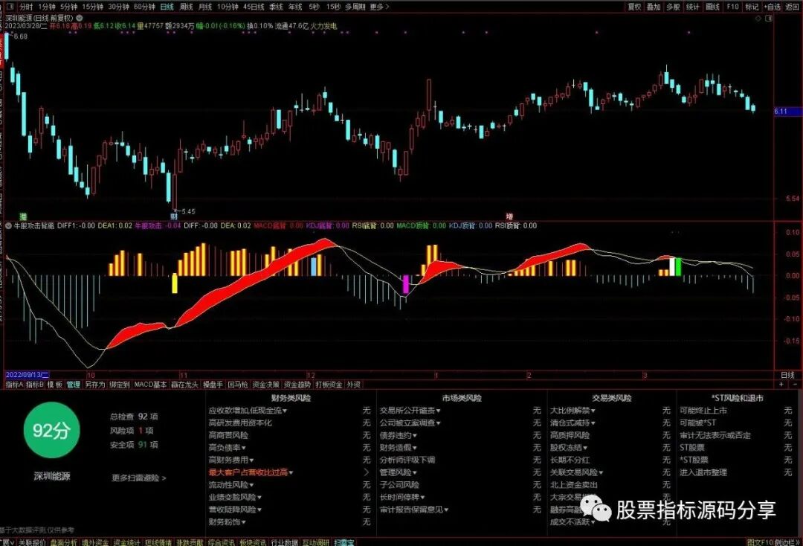Click the round icon before 牛股攻击背离 indicator name
This screenshot has width=803, height=546.
click(8, 225)
